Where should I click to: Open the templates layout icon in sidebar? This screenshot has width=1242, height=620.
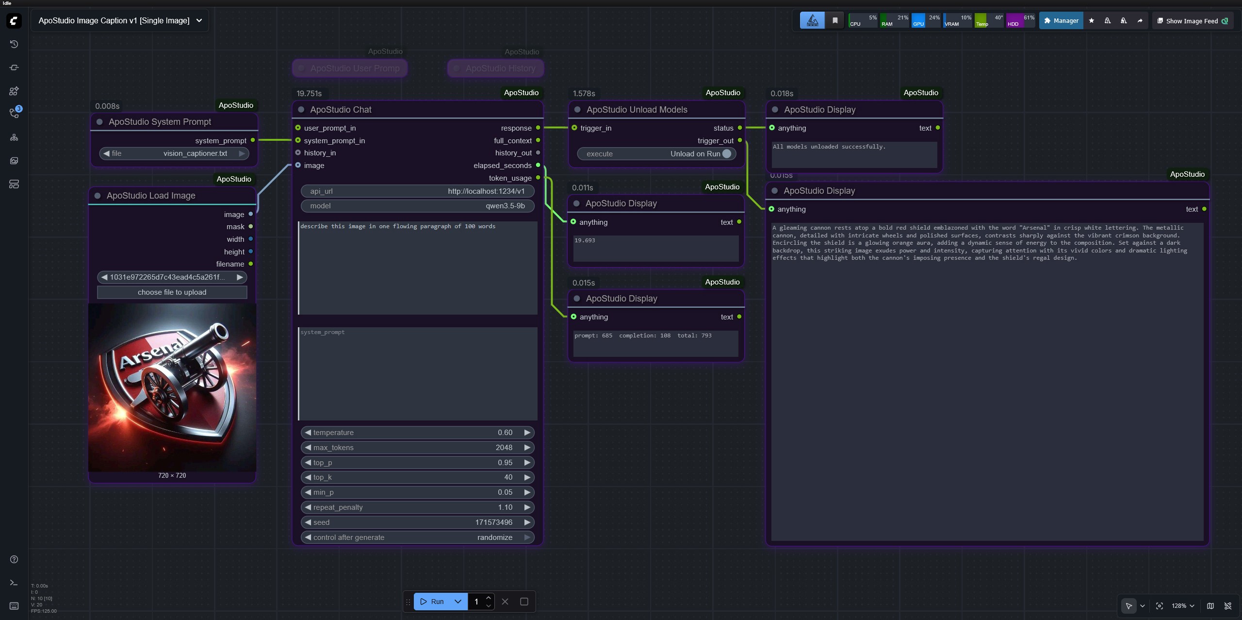[x=14, y=184]
